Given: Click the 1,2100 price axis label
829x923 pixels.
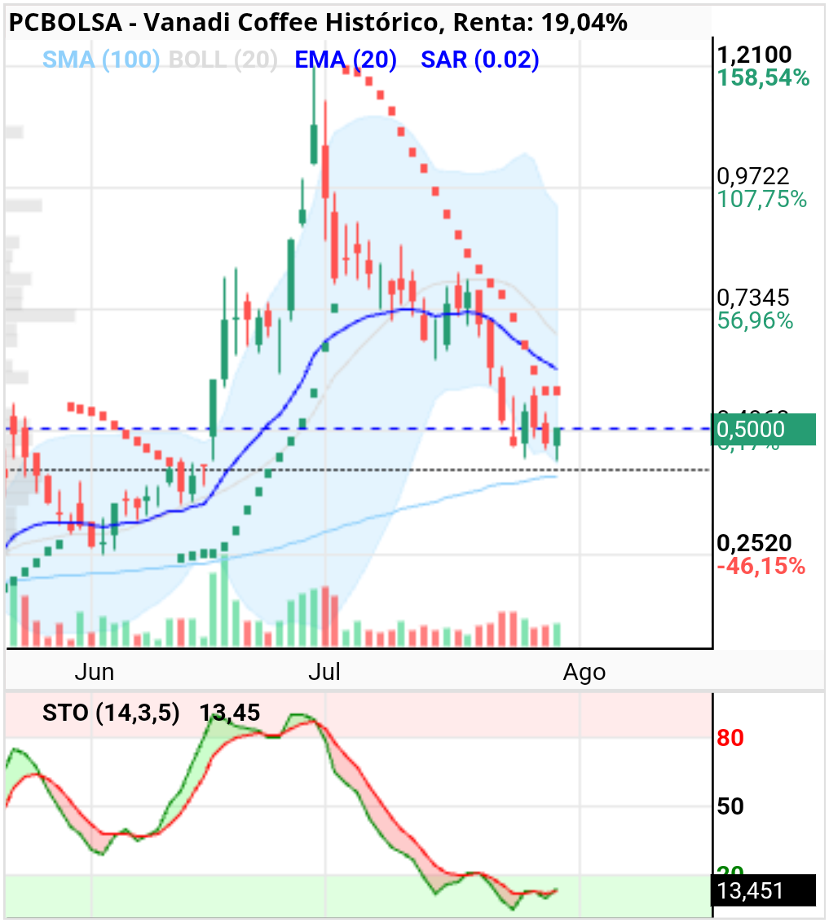Looking at the screenshot, I should pyautogui.click(x=754, y=55).
